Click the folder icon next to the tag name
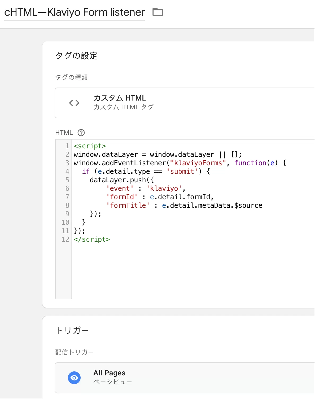315x399 pixels. click(158, 12)
